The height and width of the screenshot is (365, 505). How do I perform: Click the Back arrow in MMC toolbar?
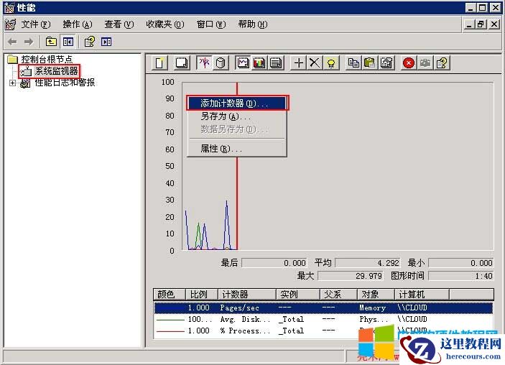pyautogui.click(x=12, y=42)
